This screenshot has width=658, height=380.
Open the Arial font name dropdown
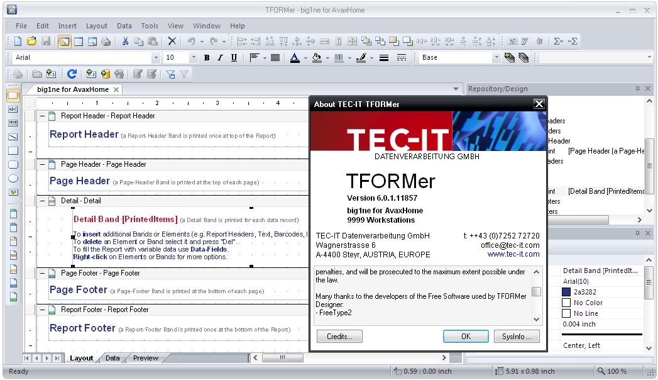tap(156, 57)
